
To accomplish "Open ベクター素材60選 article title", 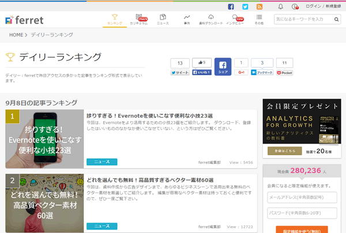I will [x=150, y=180].
